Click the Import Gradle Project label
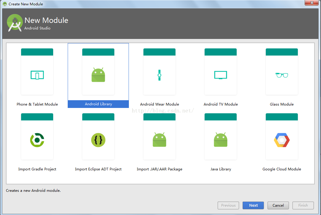 coord(37,169)
